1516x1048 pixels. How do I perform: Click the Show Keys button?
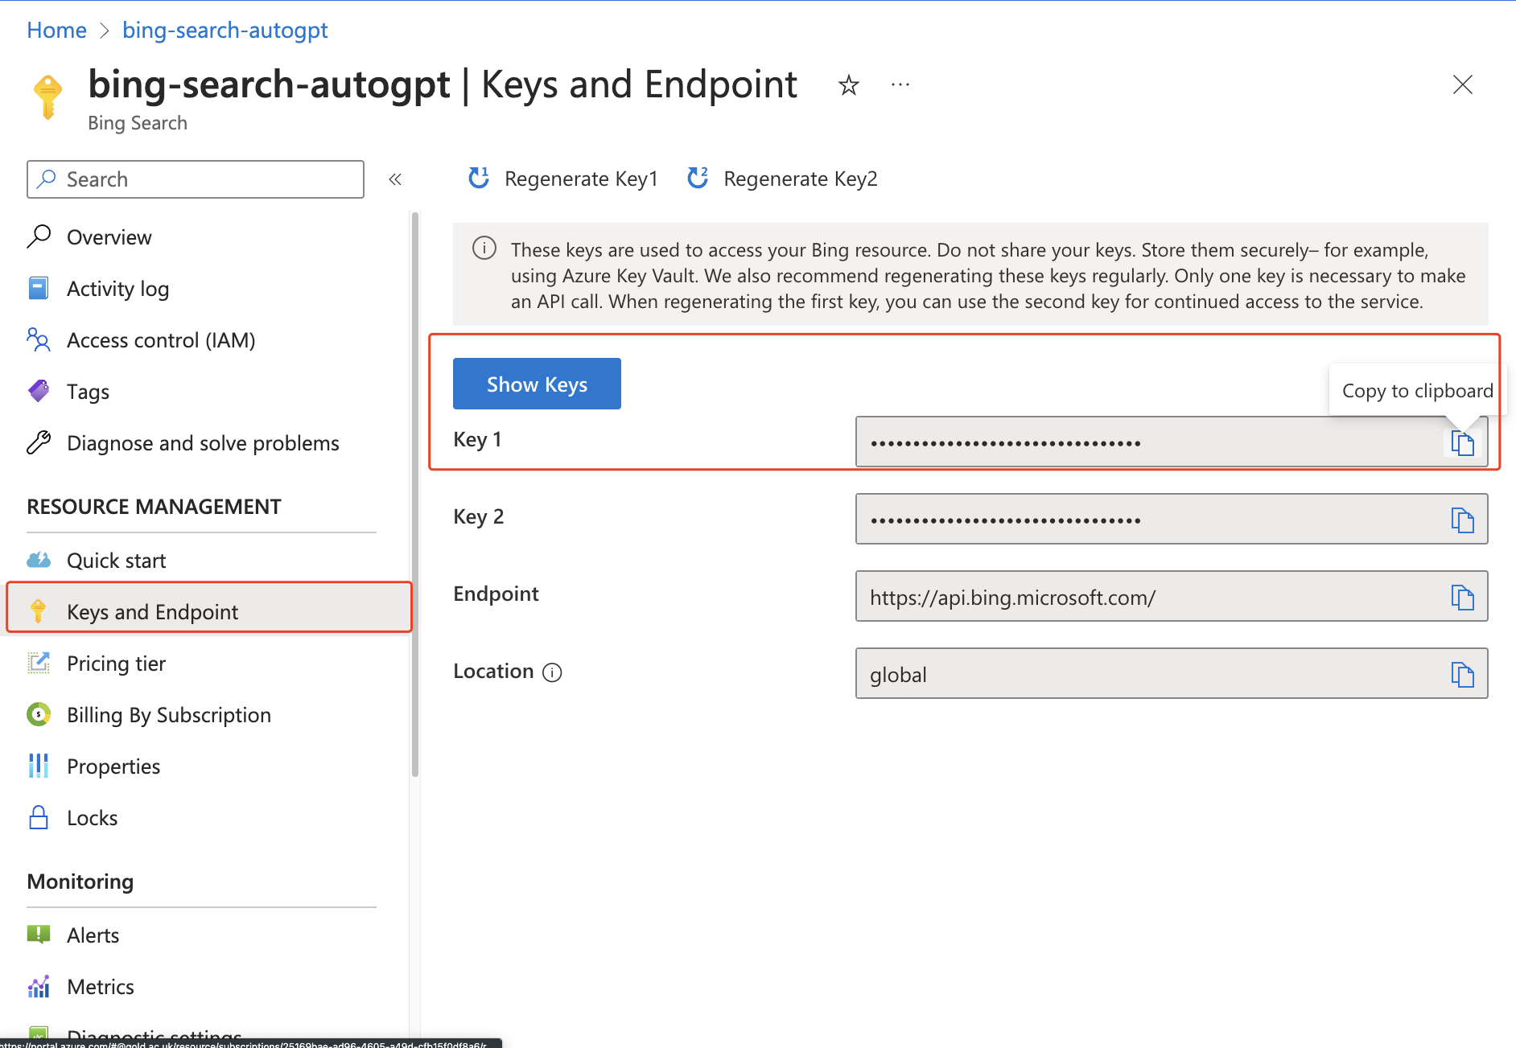[x=537, y=384]
